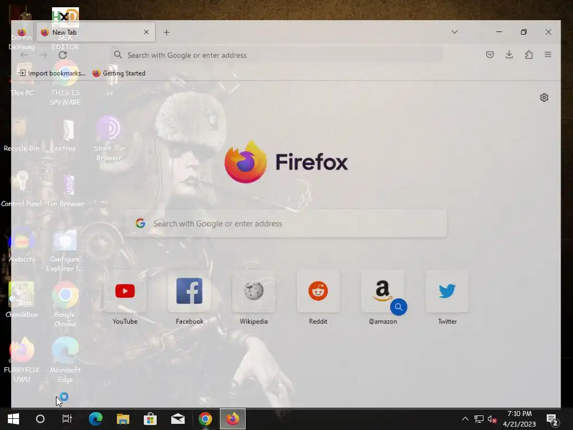Open the Firefox application menu
Screen dimensions: 573x430
pyautogui.click(x=548, y=55)
